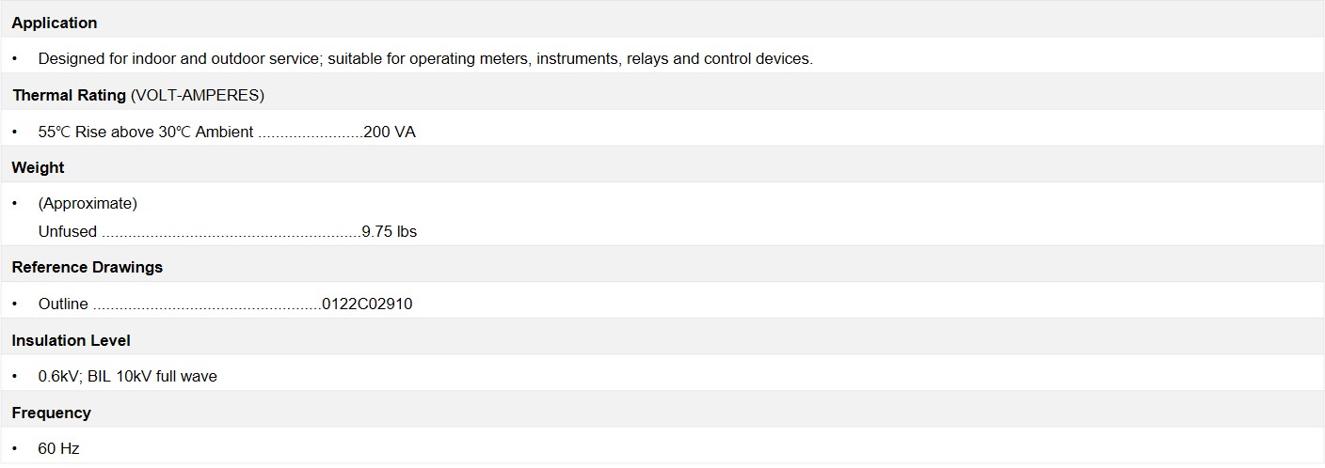Select the Outline drawing label
This screenshot has width=1325, height=468.
(63, 304)
